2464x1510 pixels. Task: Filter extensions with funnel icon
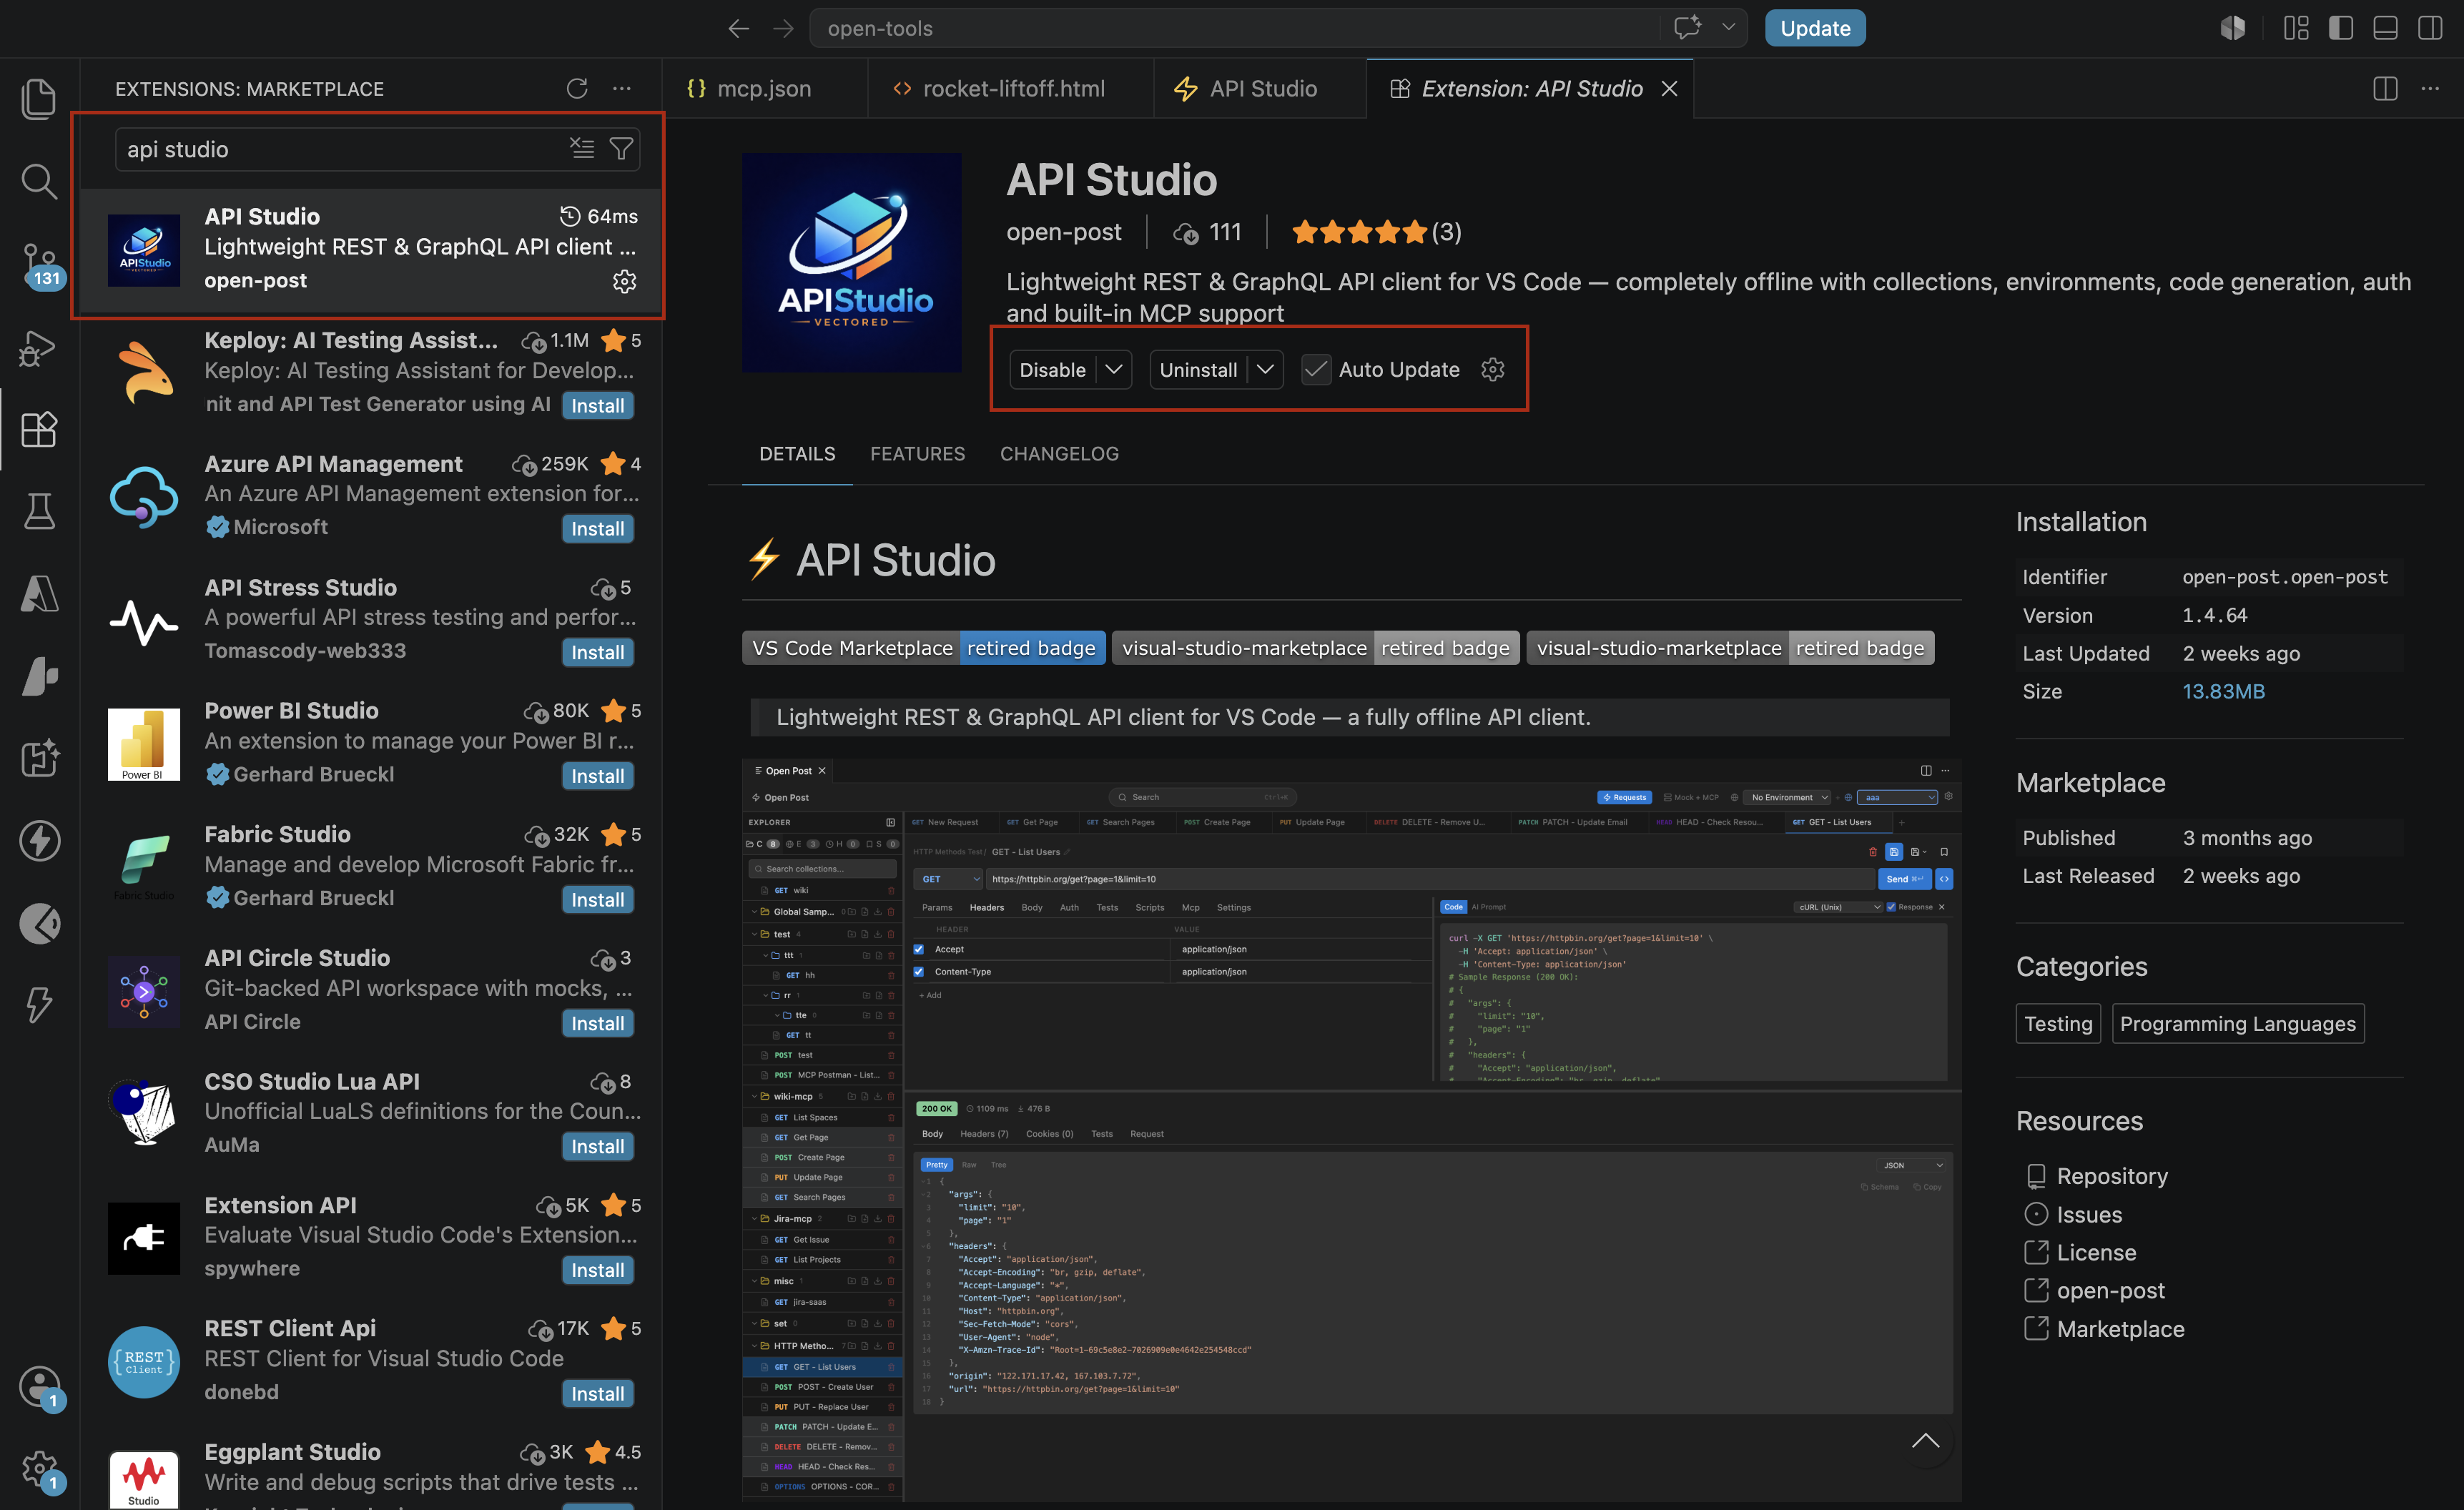click(x=621, y=148)
